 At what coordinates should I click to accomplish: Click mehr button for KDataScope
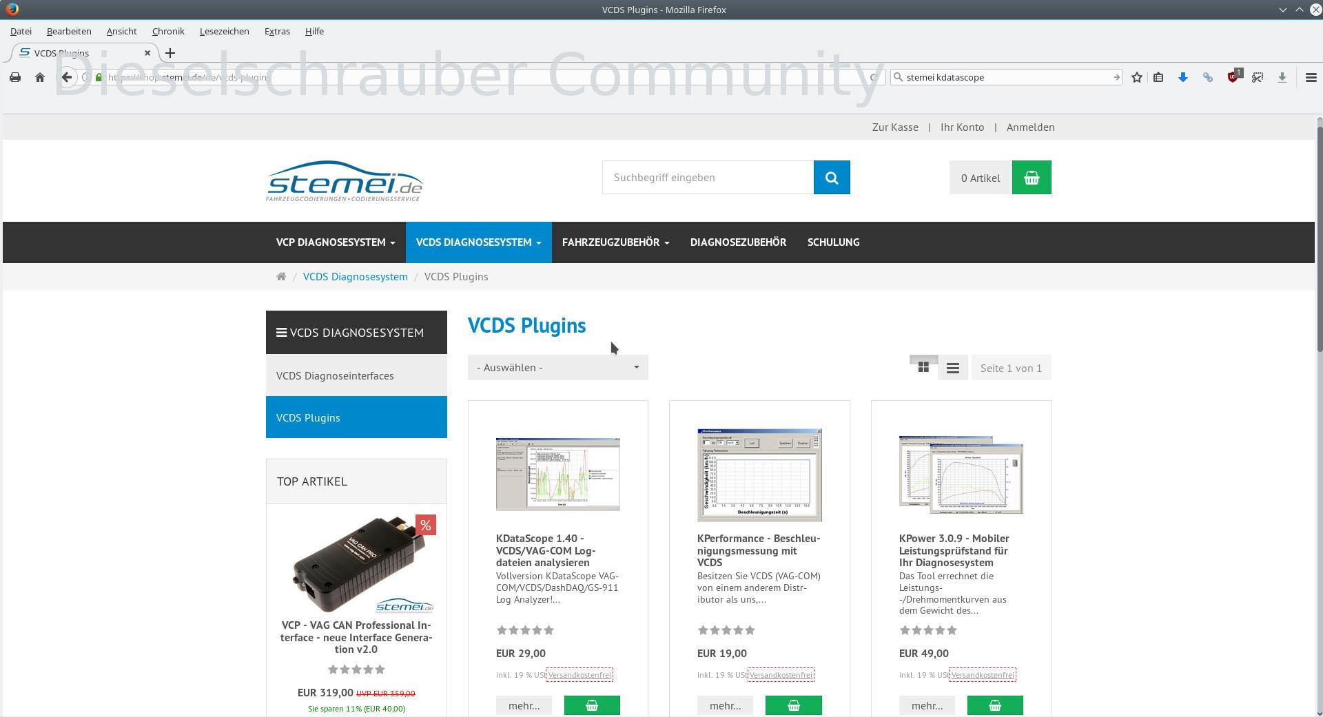point(524,705)
